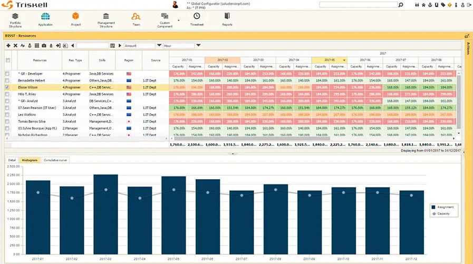The image size is (473, 264).
Task: Check the GR - Analyst row checkbox
Action: tap(7, 101)
